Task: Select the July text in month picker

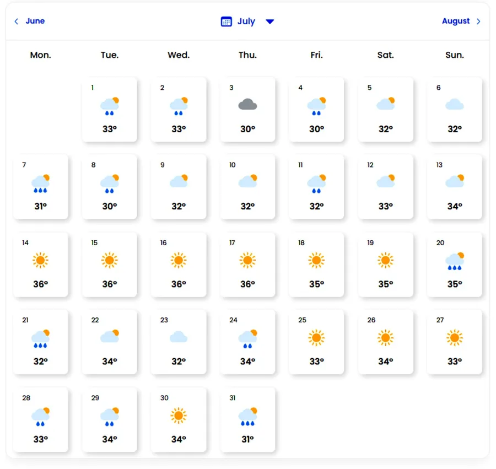Action: tap(246, 21)
